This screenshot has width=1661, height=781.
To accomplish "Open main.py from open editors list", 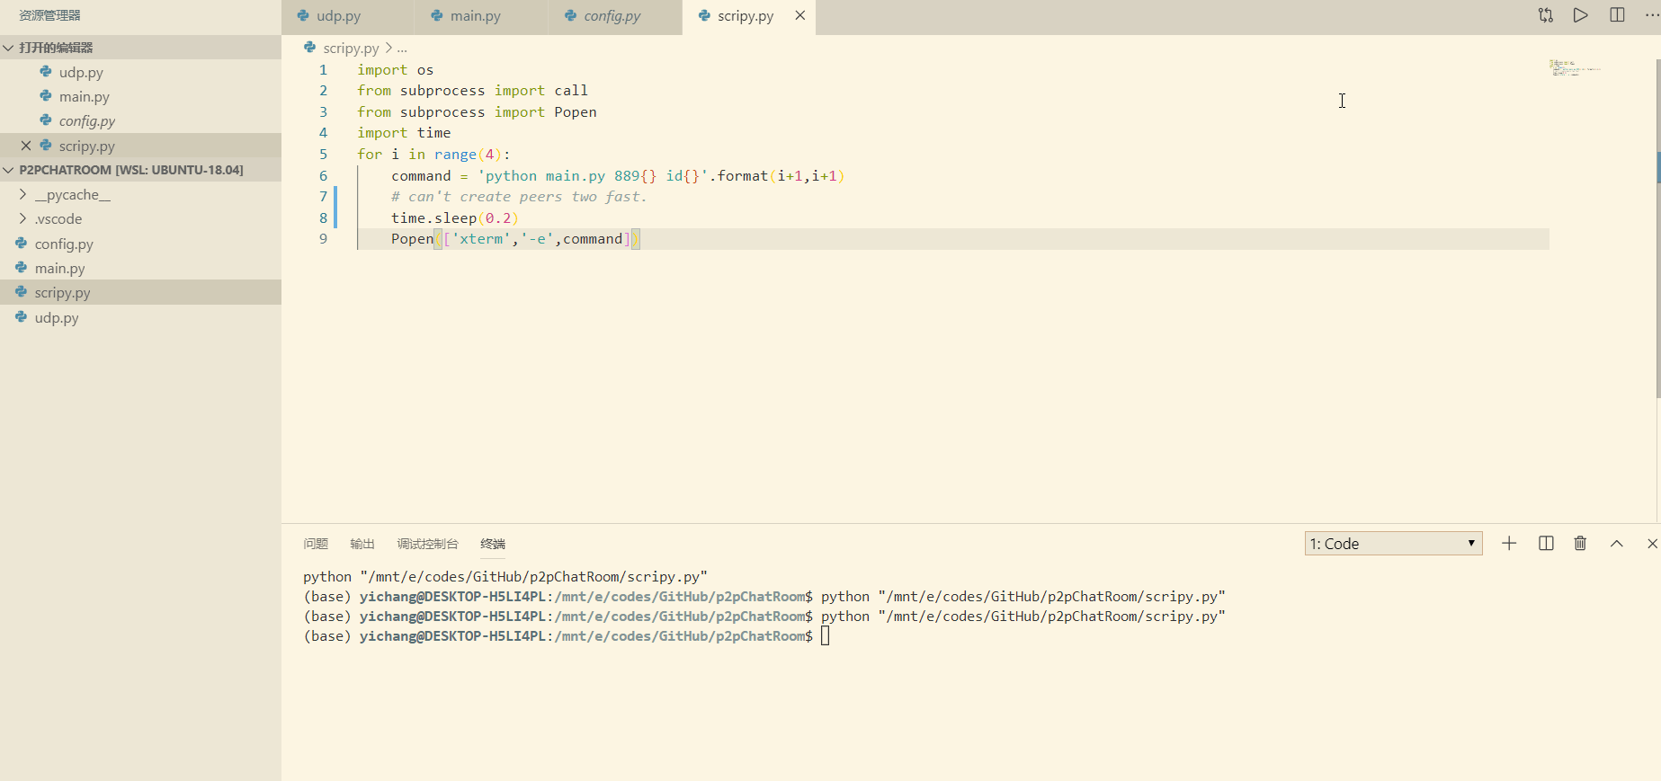I will click(140, 96).
